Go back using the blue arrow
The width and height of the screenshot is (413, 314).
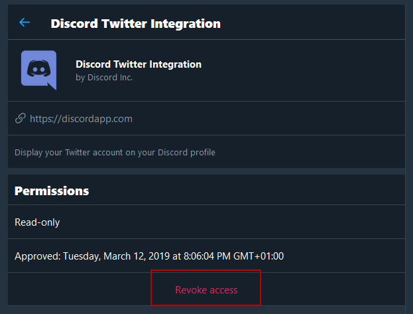[25, 23]
